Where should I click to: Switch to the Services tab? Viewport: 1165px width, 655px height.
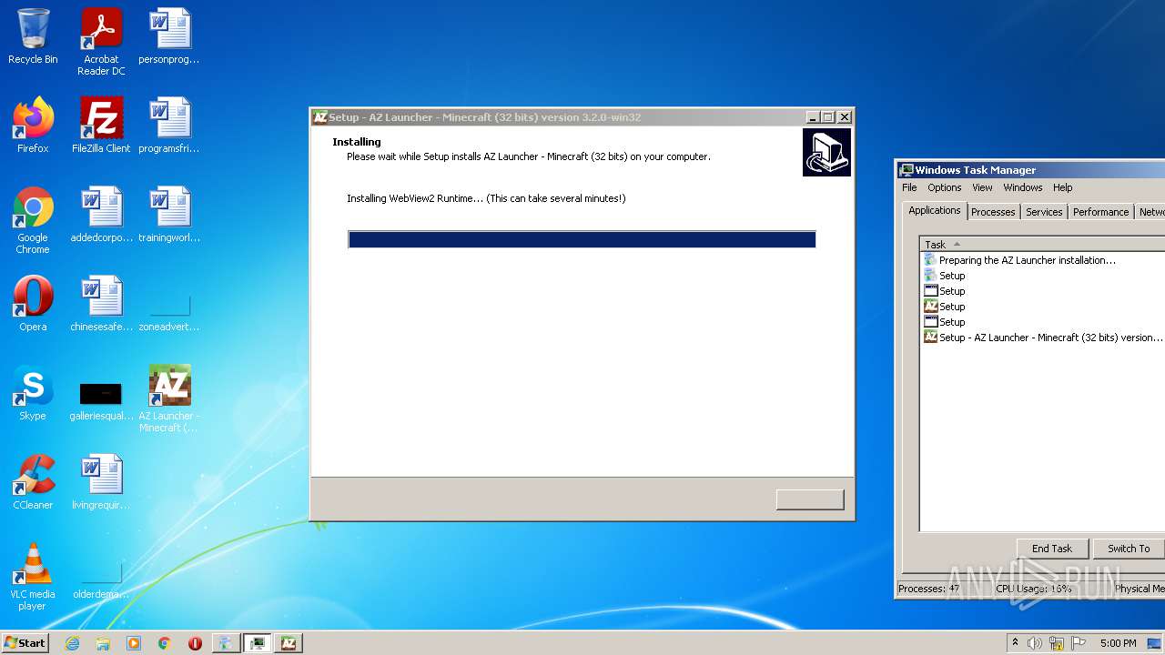[1043, 212]
